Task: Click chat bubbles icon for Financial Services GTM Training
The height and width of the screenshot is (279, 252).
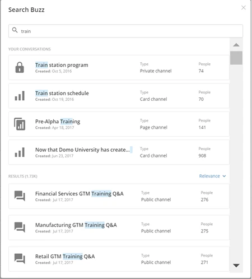Action: coord(20,196)
